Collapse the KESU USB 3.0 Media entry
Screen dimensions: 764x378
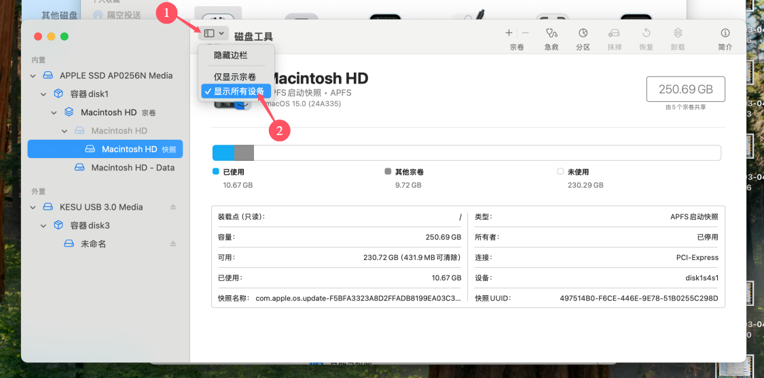tap(33, 207)
